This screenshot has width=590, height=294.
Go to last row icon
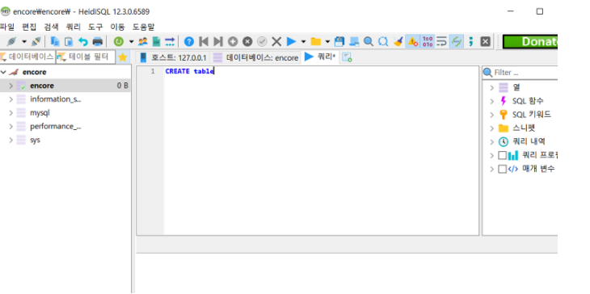tap(218, 41)
